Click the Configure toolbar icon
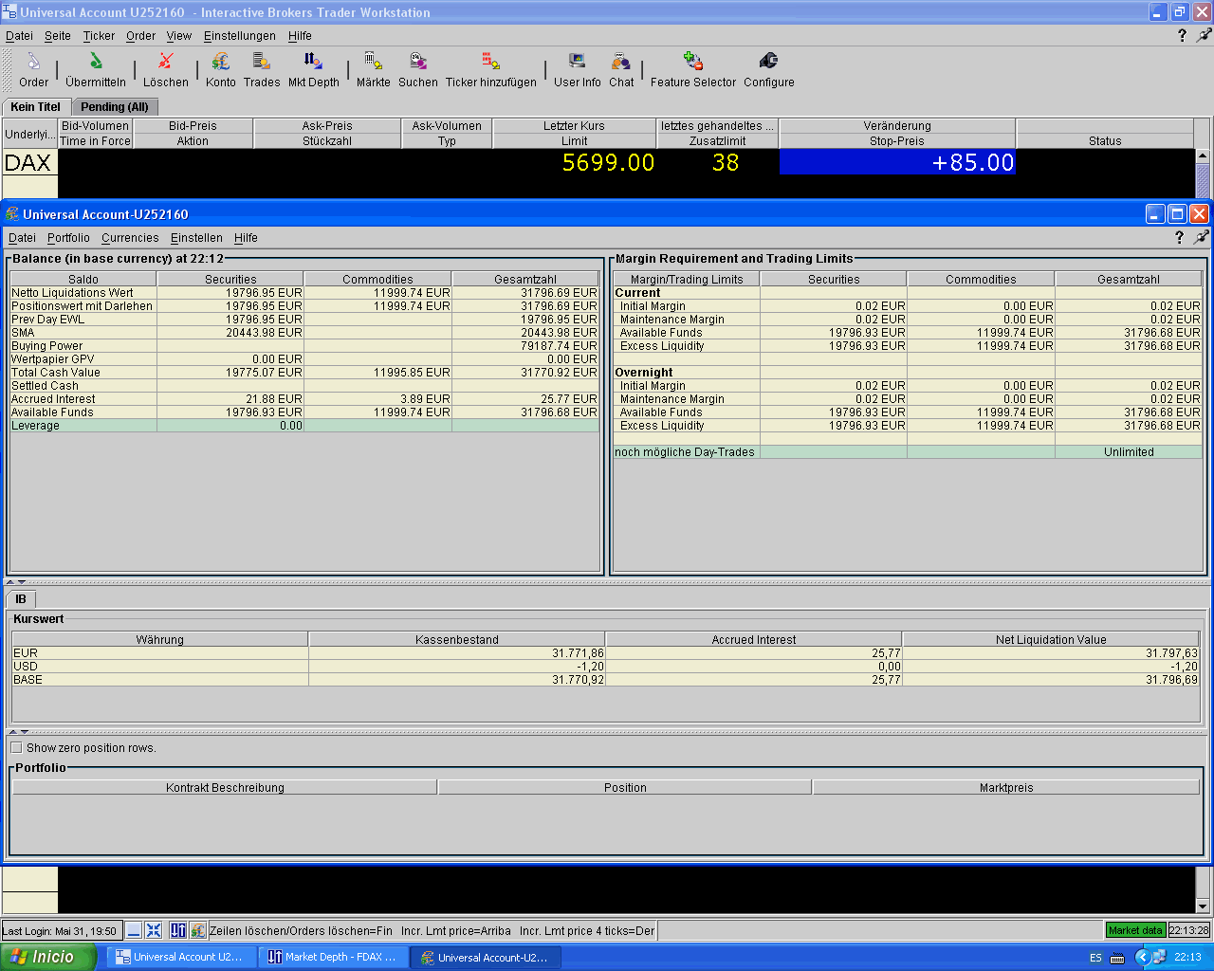The width and height of the screenshot is (1214, 971). point(768,62)
